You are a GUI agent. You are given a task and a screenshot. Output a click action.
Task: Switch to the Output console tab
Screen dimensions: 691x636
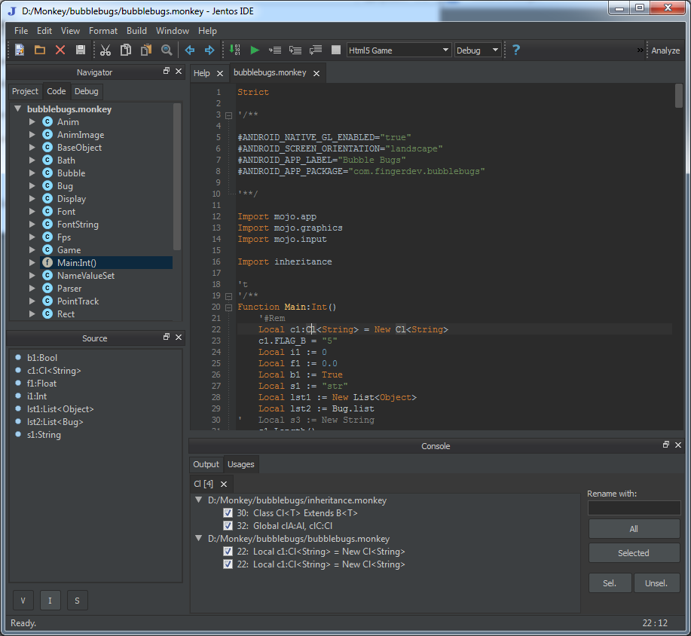point(206,464)
